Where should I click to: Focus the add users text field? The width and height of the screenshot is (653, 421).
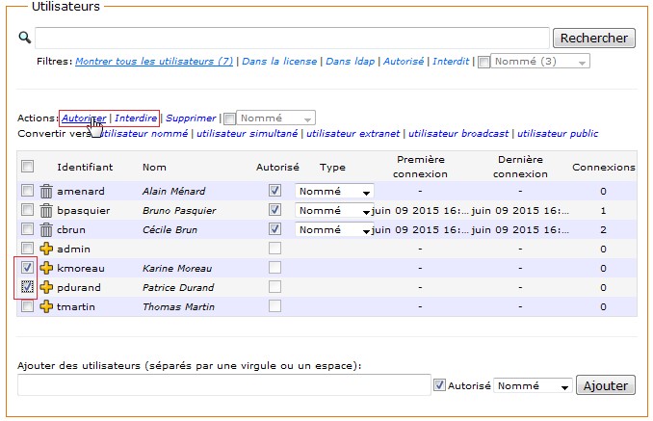[x=223, y=385]
